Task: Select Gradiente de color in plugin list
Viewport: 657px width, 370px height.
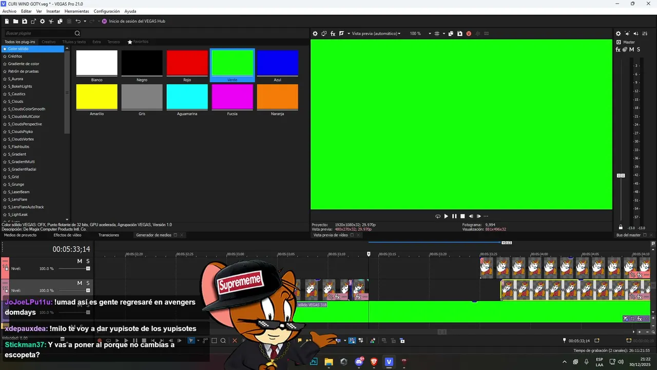Action: [x=24, y=64]
